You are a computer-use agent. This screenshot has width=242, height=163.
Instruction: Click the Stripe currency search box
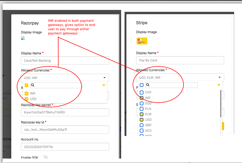pyautogui.click(x=171, y=85)
